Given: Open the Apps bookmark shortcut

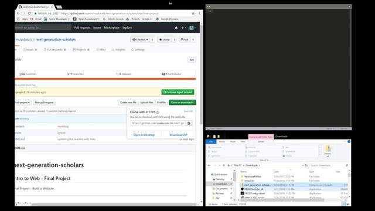Looking at the screenshot, I should coord(22,19).
